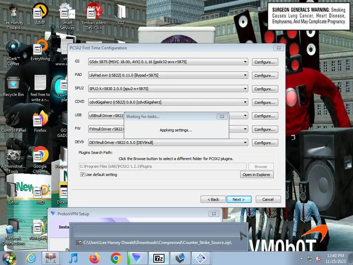Uncheck Use default setting checkbox
The width and height of the screenshot is (353, 265).
tap(83, 174)
